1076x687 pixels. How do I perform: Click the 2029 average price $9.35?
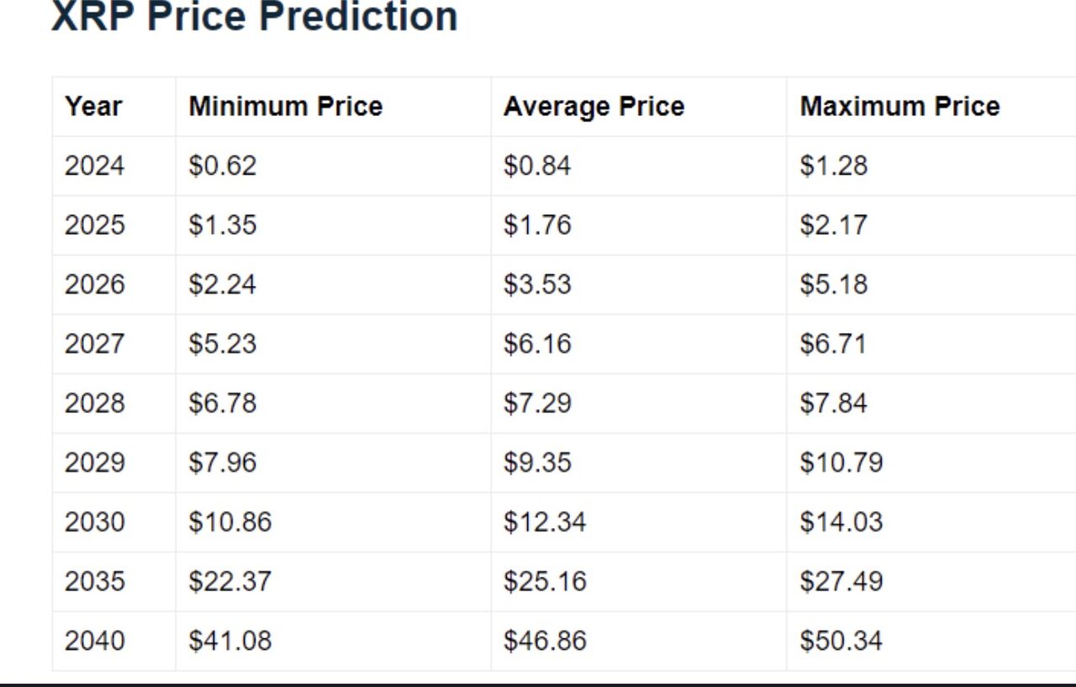pyautogui.click(x=537, y=462)
